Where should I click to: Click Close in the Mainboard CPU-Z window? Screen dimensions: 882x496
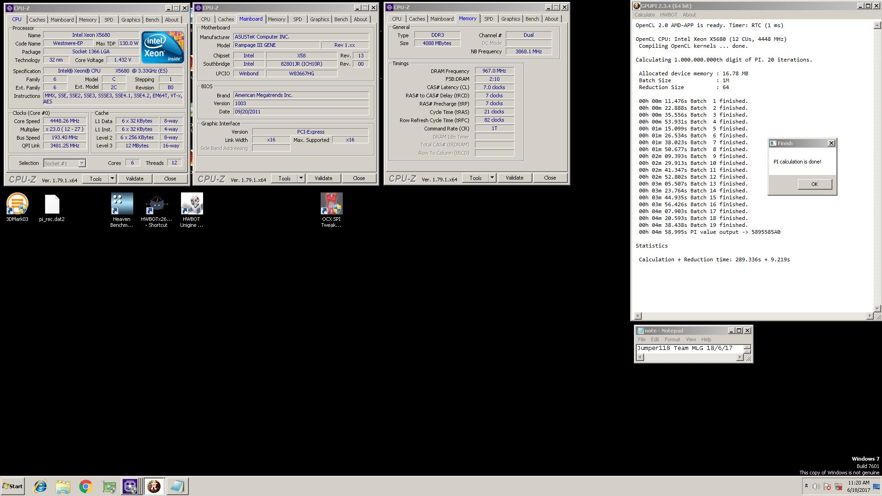[x=359, y=178]
